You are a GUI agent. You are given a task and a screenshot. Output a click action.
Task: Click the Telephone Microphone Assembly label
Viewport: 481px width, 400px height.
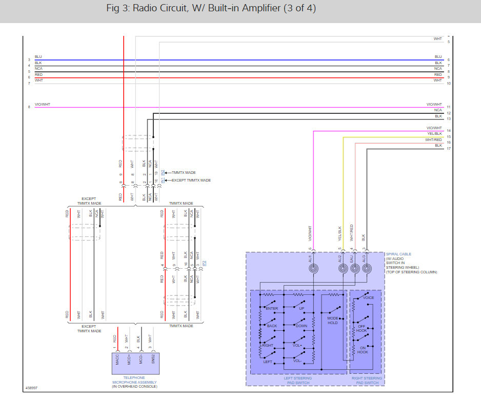tap(134, 380)
